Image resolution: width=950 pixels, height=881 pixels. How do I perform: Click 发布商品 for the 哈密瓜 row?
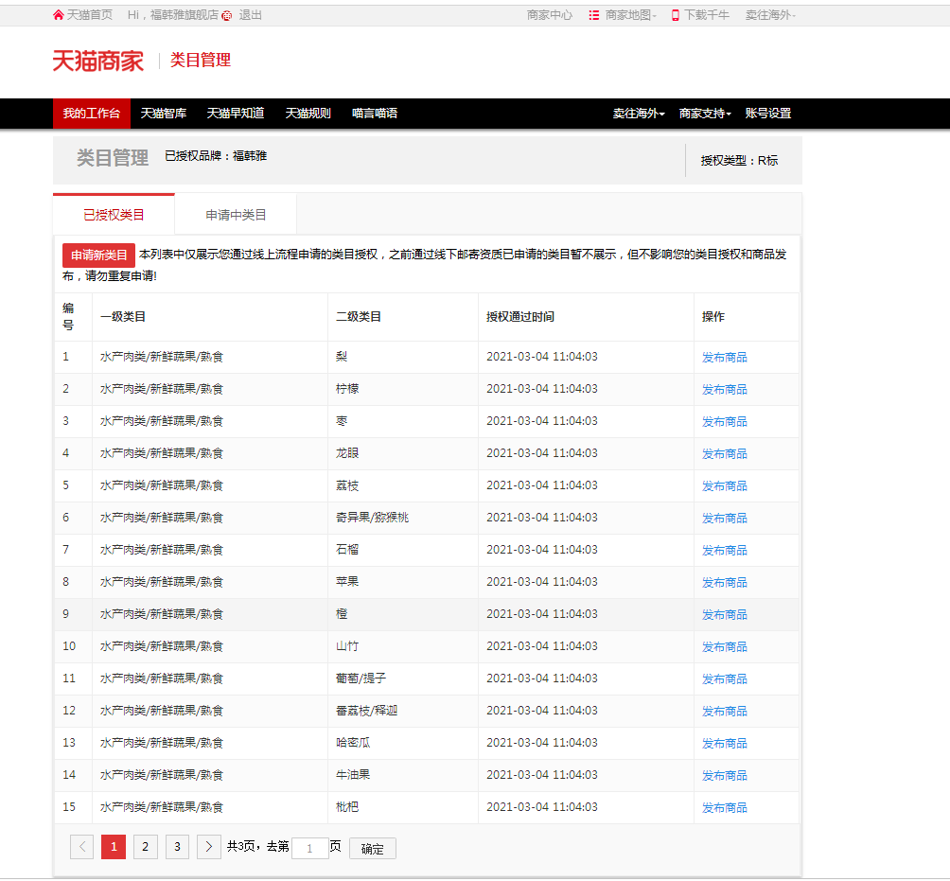point(724,743)
